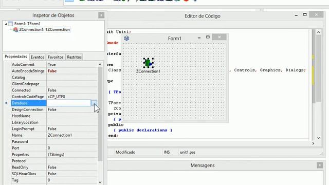Click the property grid vertical scrollbar thumb
This screenshot has height=185, width=329.
click(100, 114)
